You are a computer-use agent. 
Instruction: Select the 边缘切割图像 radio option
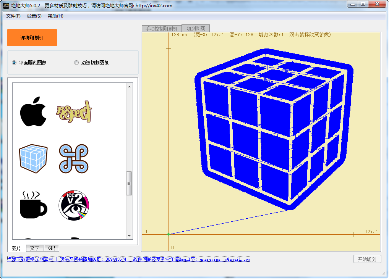pos(76,63)
